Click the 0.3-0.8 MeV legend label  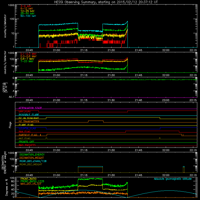(x=28, y=56)
